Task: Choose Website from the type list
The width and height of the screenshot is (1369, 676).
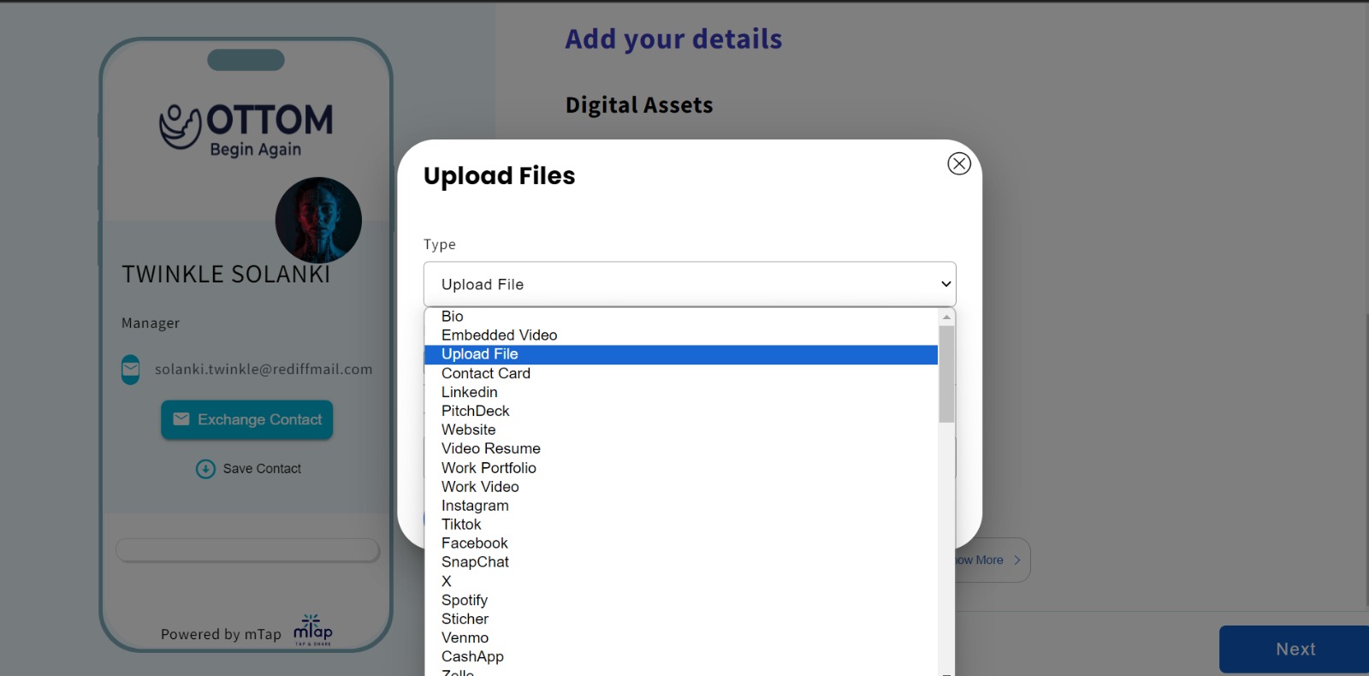Action: pos(681,430)
